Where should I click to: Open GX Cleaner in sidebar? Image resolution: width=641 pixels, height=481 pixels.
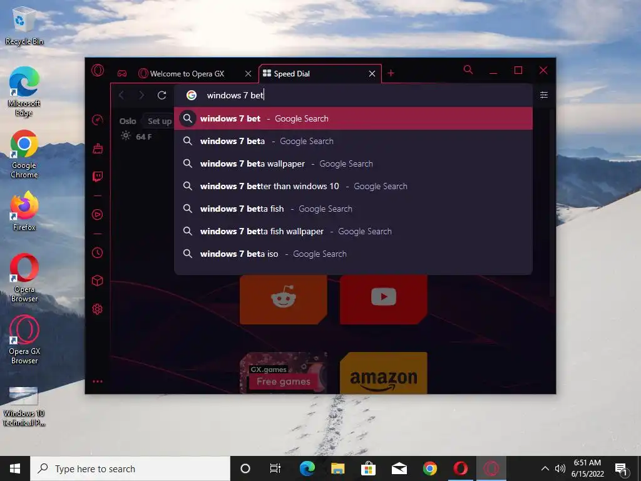(97, 148)
